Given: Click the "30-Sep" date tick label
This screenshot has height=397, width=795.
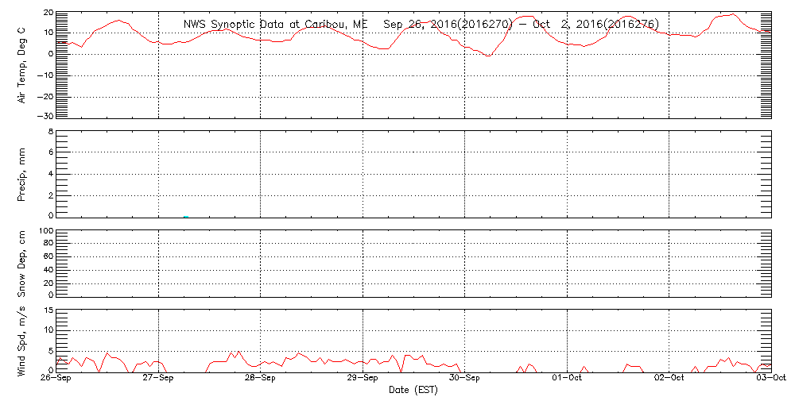Looking at the screenshot, I should click(465, 380).
